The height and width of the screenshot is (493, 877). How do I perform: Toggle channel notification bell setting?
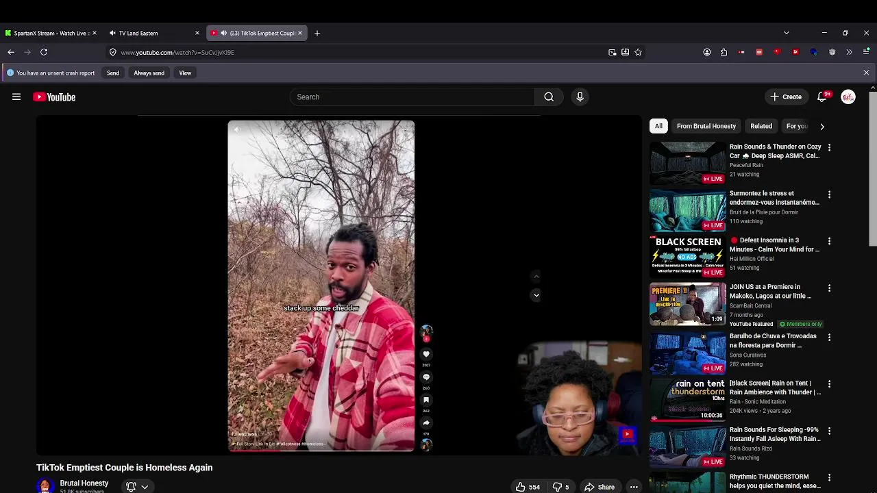click(131, 487)
